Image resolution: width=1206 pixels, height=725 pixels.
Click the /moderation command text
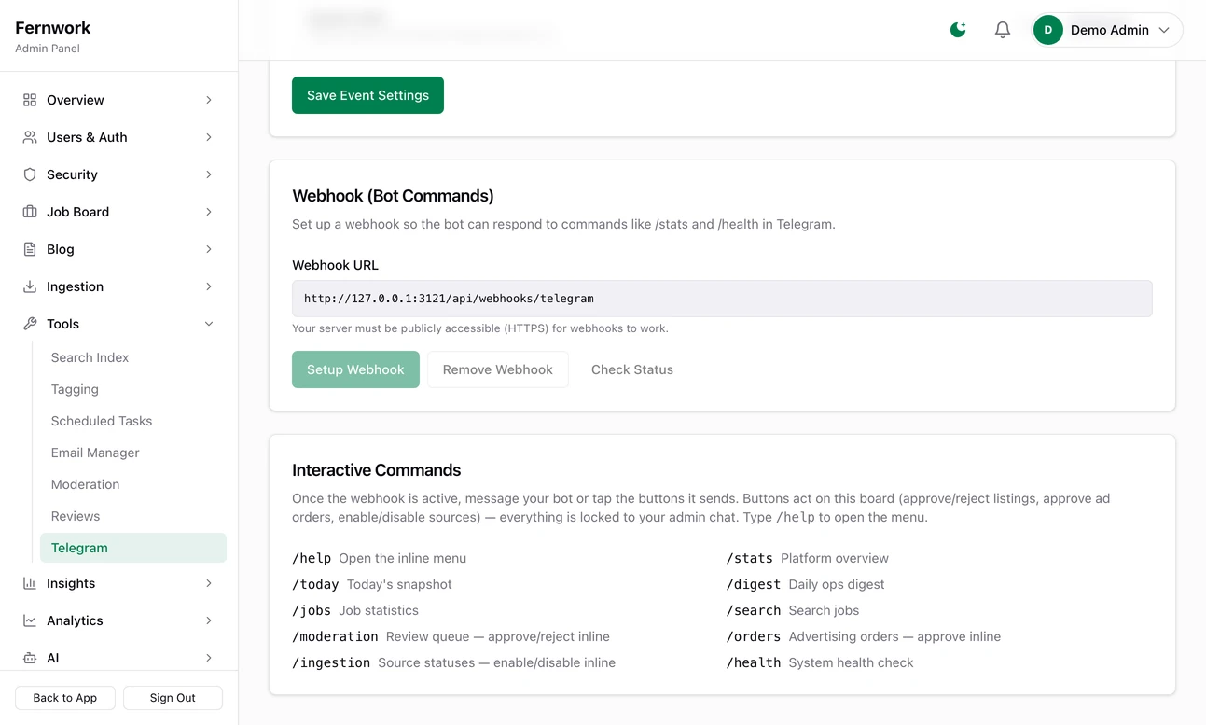pos(335,636)
